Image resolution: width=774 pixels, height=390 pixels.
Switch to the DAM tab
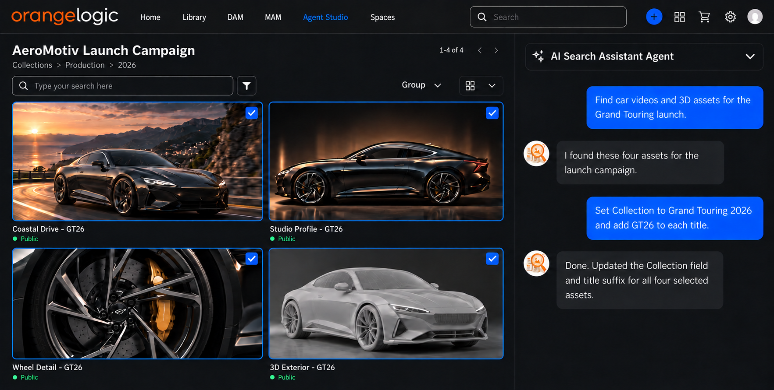235,17
